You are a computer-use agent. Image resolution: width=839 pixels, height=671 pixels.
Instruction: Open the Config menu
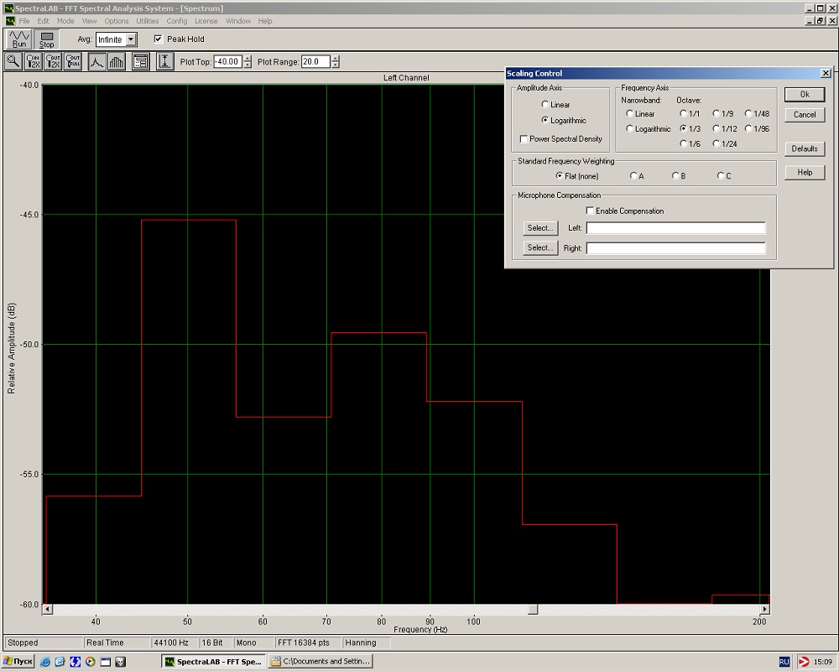click(176, 21)
